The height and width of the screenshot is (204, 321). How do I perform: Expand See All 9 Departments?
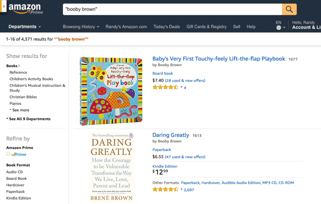click(28, 119)
